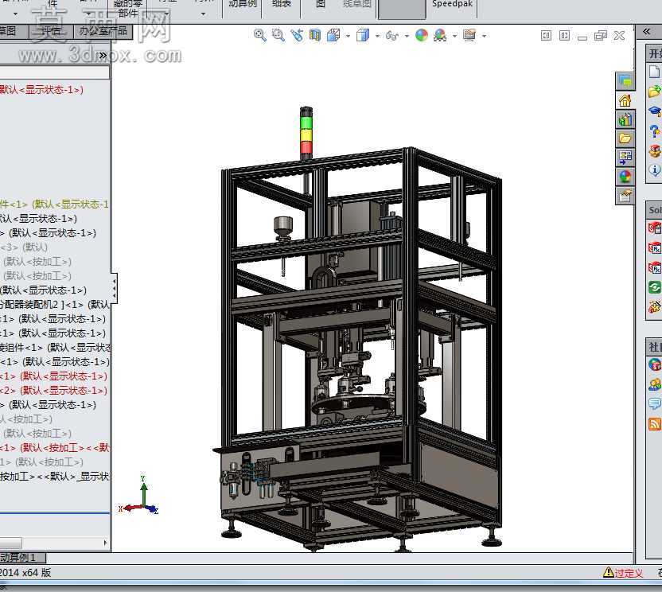Screen dimensions: 662x592
Task: Open SolidWorks Forum task pane tab
Action: point(625,81)
